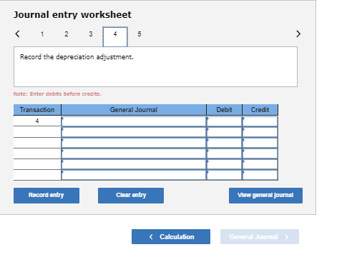
Task: Click the Record entry button
Action: pyautogui.click(x=47, y=196)
